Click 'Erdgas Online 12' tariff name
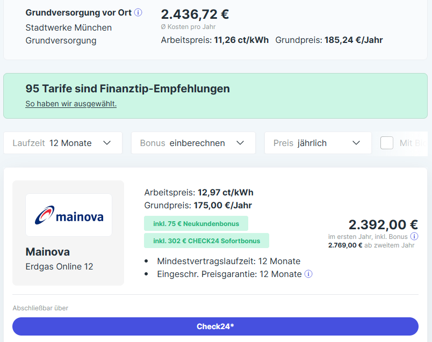Viewport: 432px width, 342px height. pyautogui.click(x=59, y=266)
